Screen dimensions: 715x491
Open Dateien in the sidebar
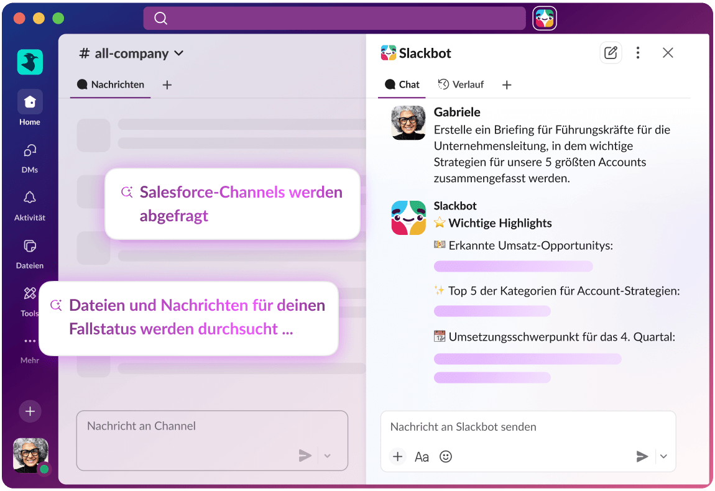click(x=30, y=254)
